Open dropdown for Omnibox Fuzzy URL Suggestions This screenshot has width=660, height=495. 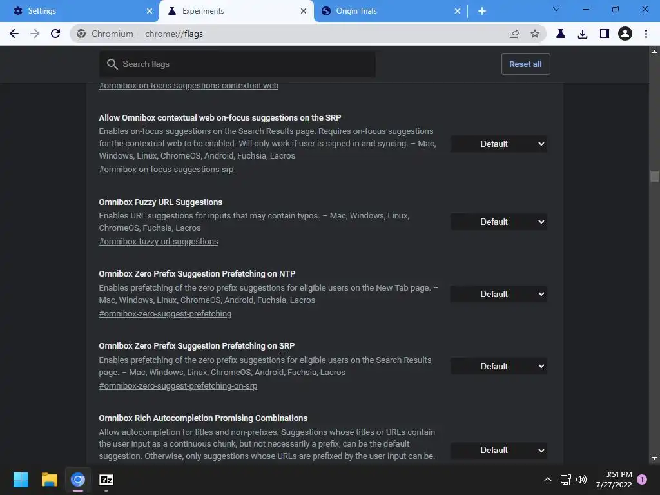(499, 222)
